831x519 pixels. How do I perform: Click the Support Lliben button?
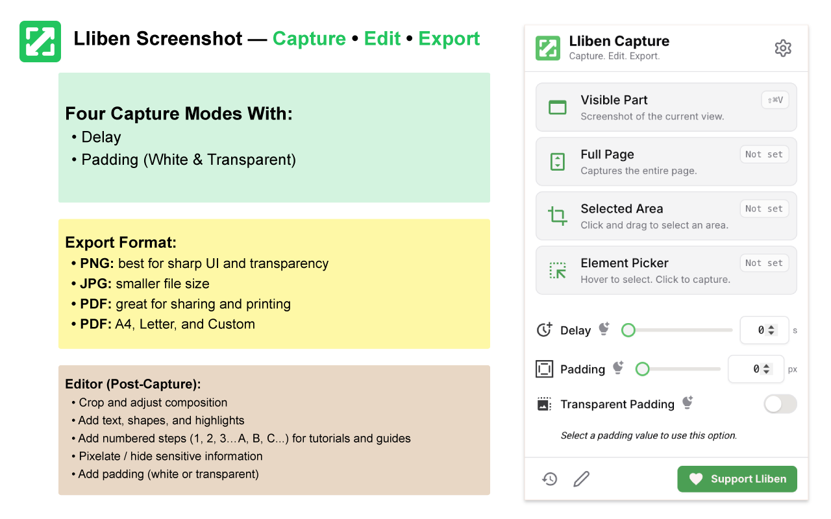[738, 479]
